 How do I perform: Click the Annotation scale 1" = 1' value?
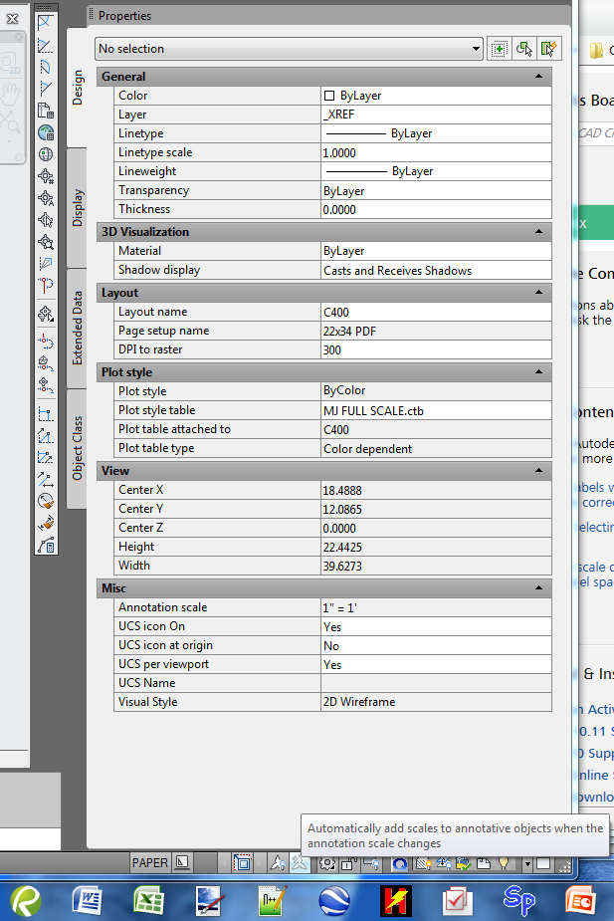436,608
